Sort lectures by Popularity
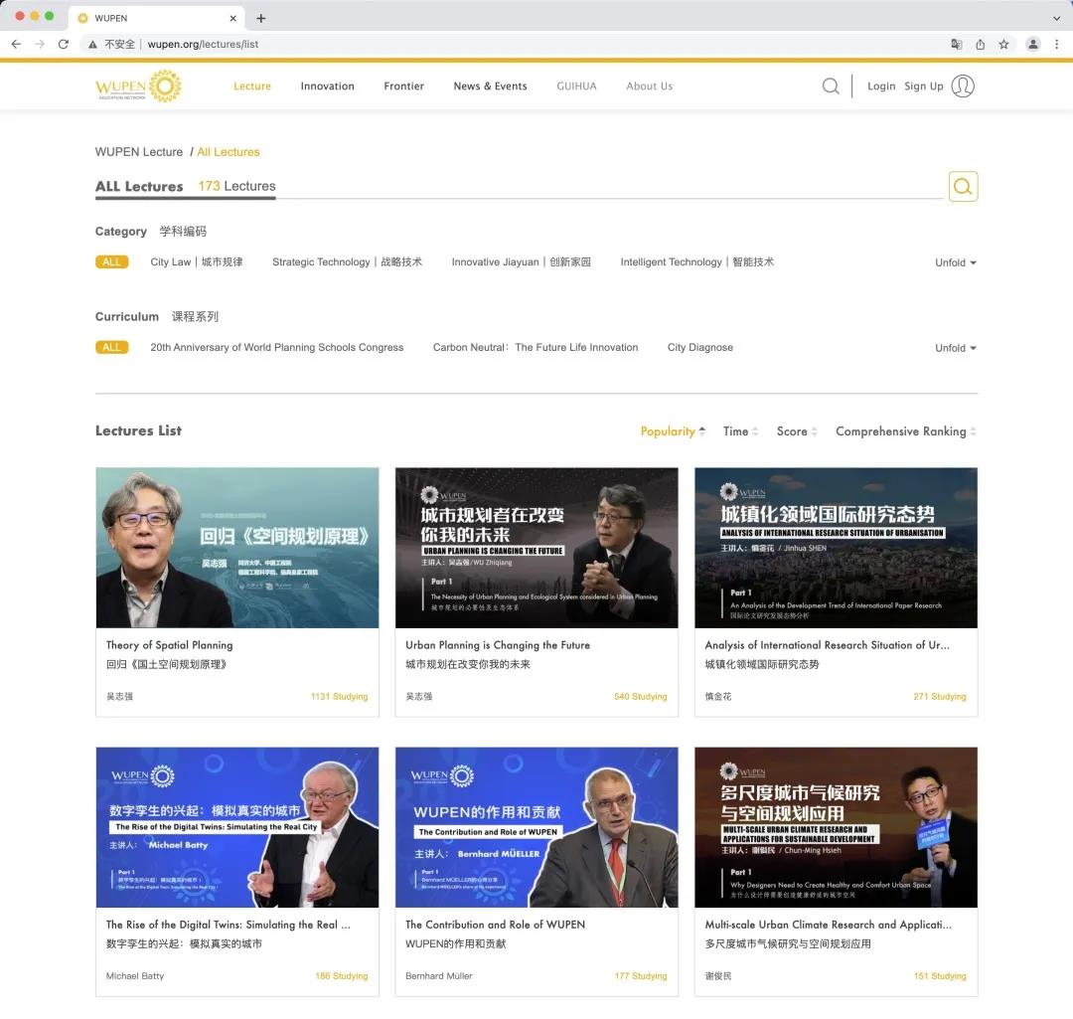Viewport: 1073px width, 1019px height. click(x=673, y=431)
